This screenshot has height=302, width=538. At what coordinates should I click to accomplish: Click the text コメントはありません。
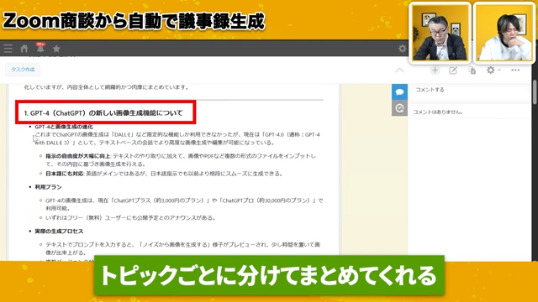pyautogui.click(x=438, y=112)
